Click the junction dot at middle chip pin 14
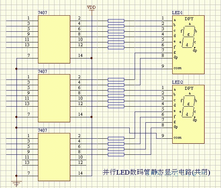 (92, 117)
